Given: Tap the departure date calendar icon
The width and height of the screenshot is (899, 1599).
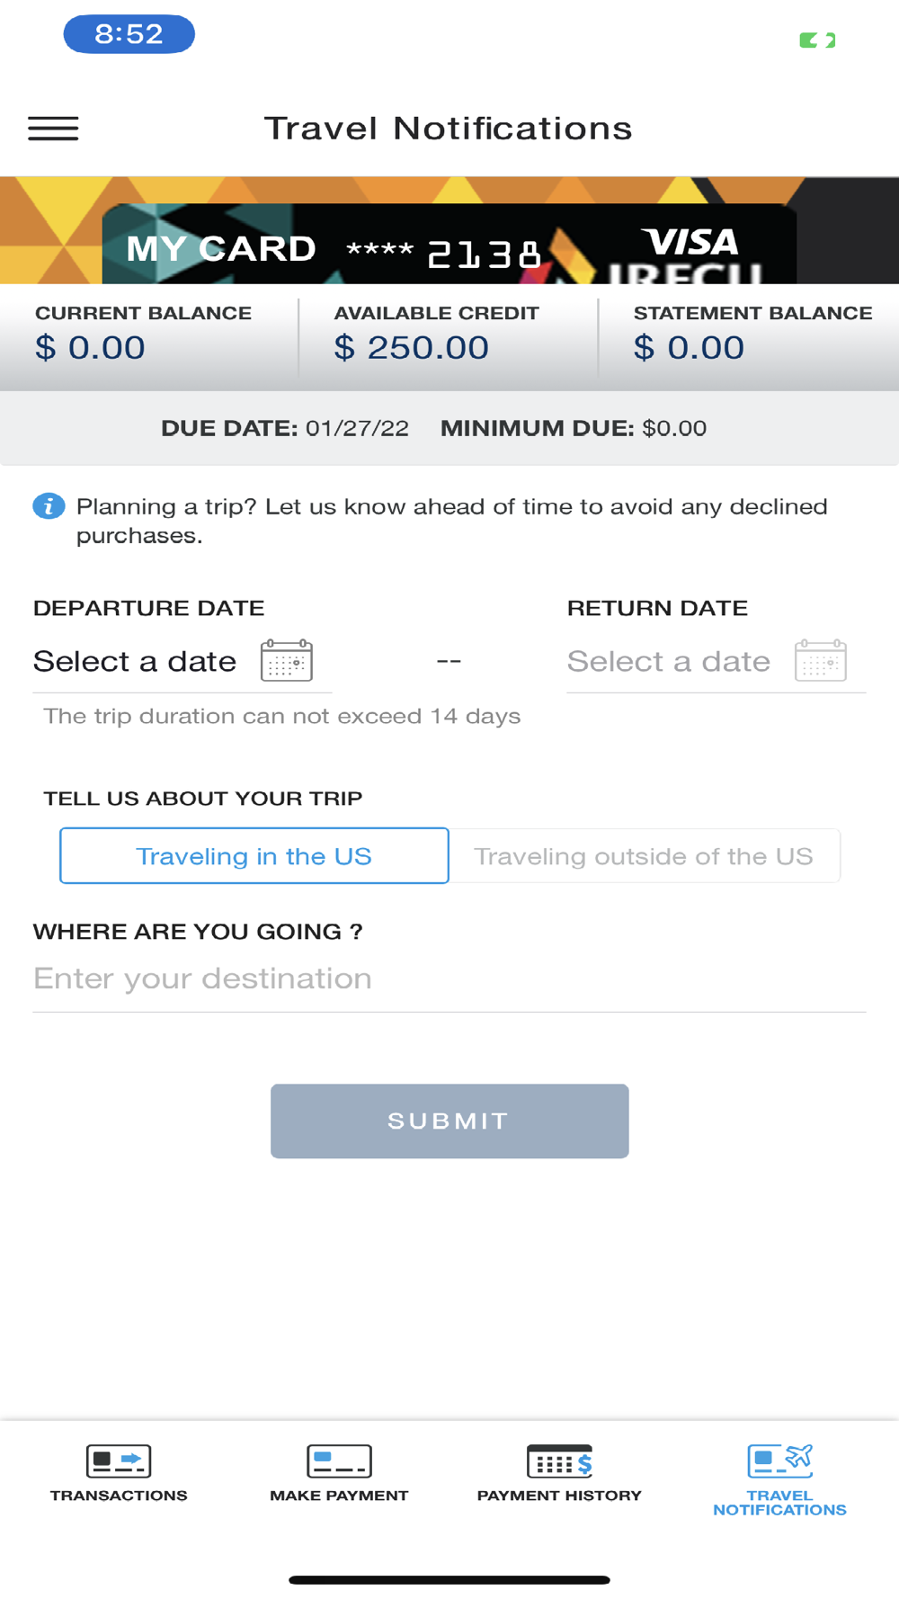Looking at the screenshot, I should click(287, 660).
